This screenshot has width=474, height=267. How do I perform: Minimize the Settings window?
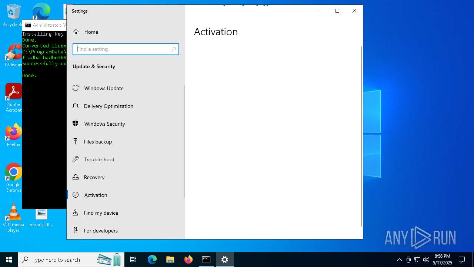[x=320, y=11]
